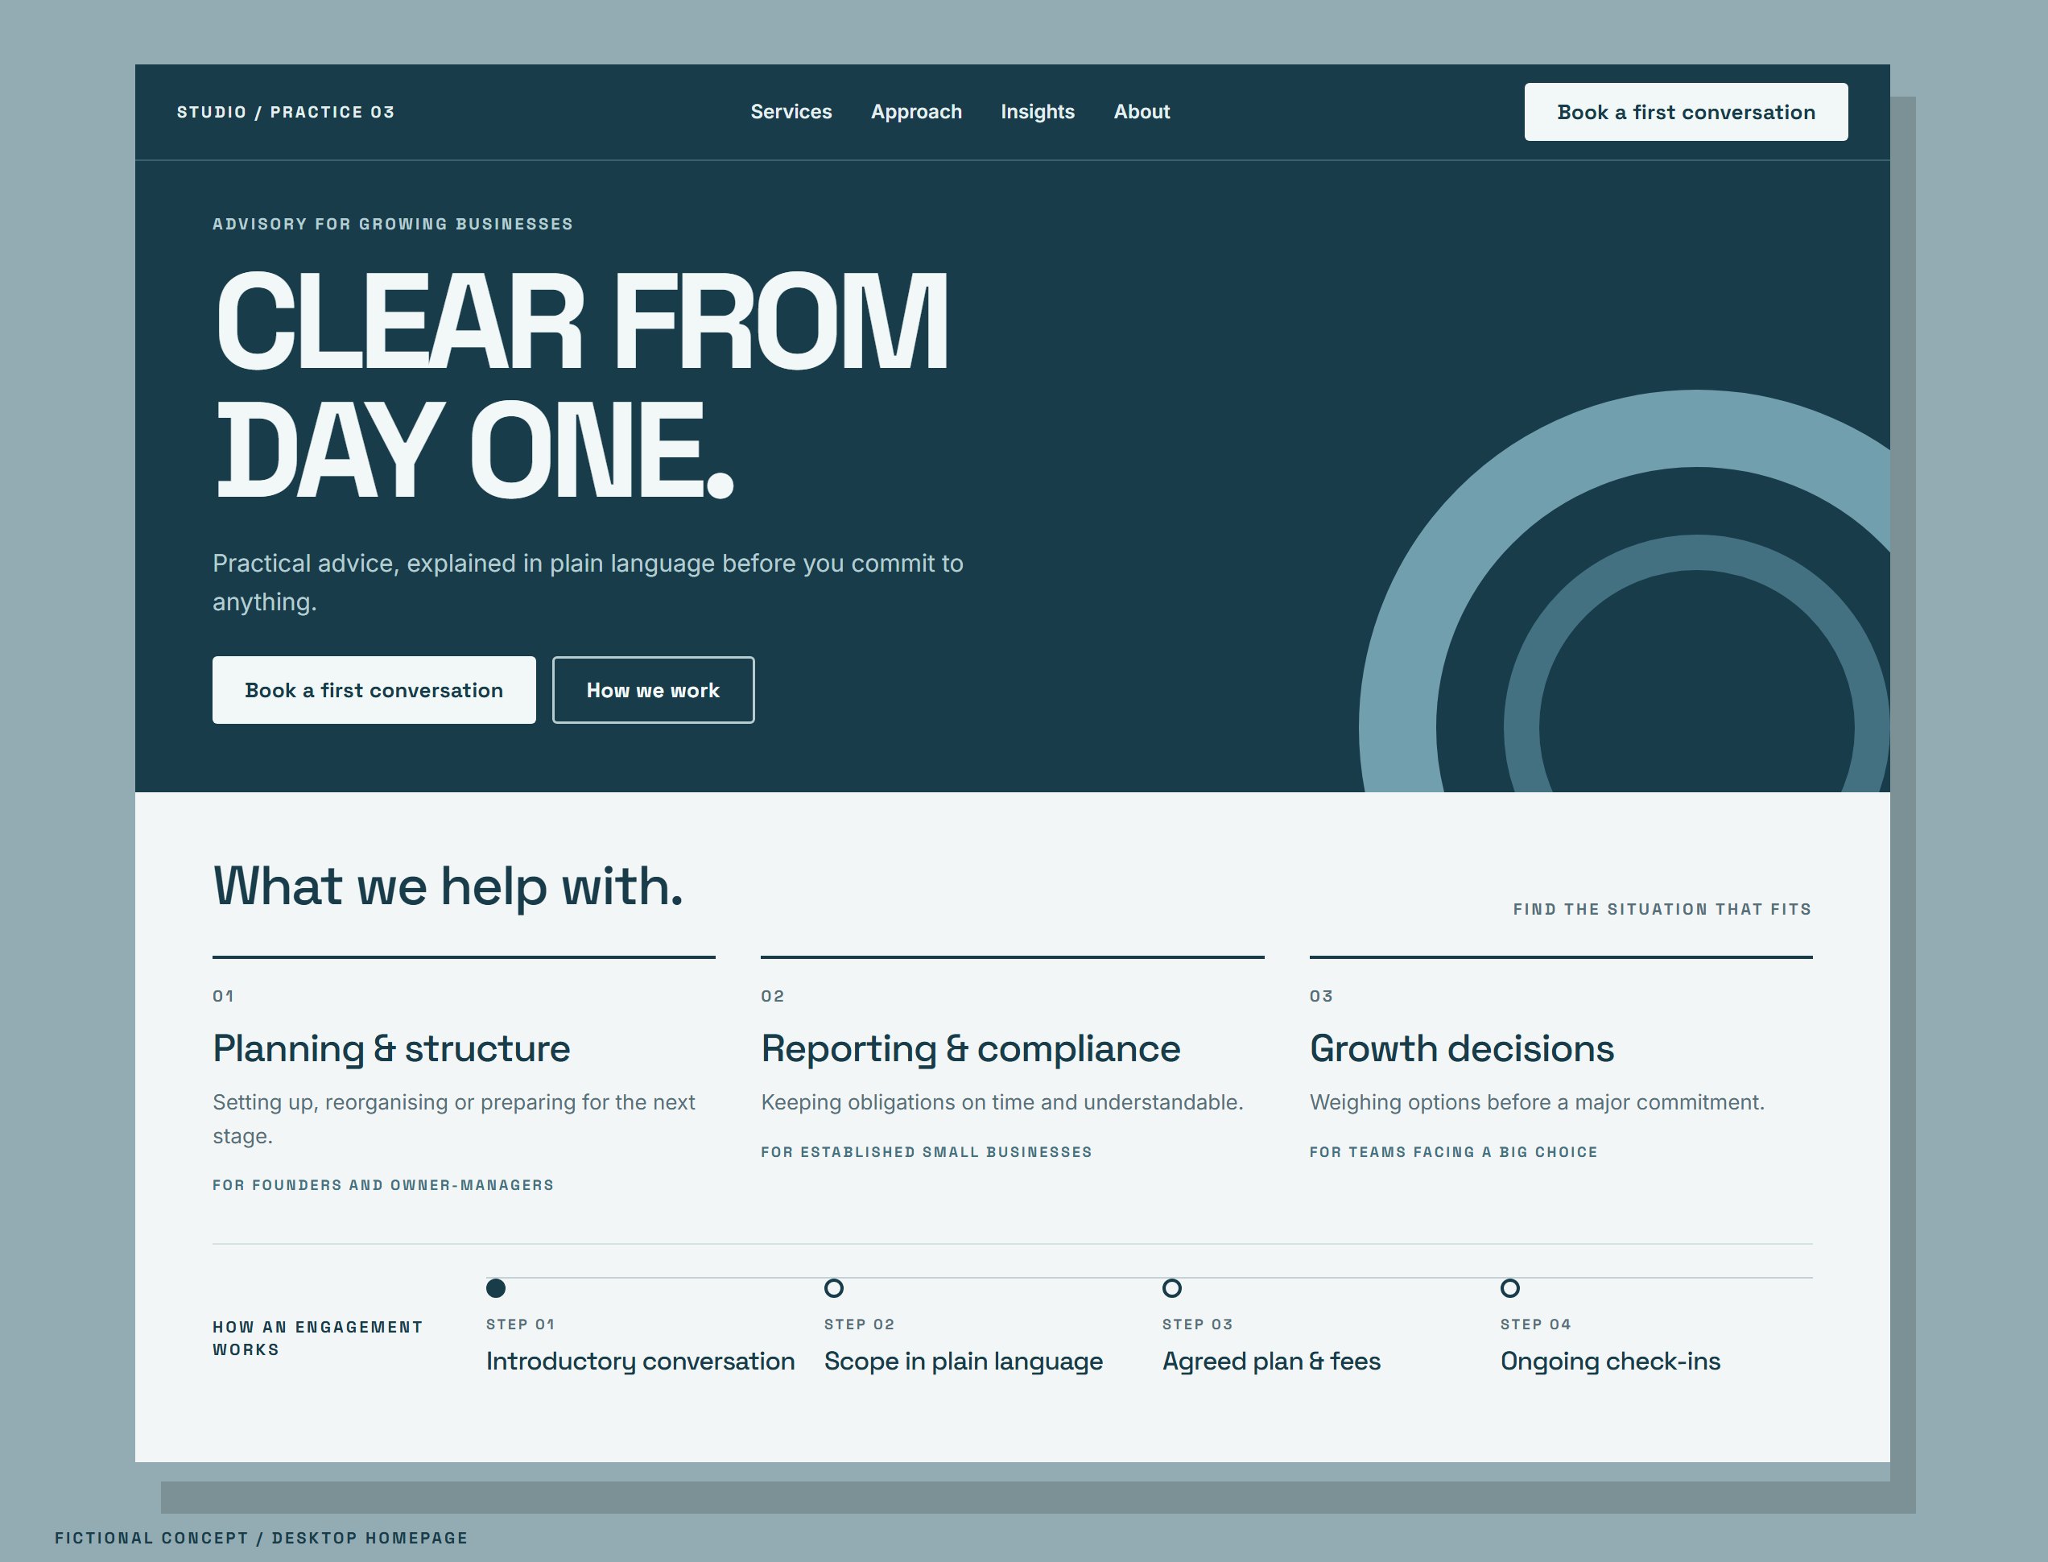This screenshot has width=2048, height=1562.
Task: Click the Find the situation that fits label
Action: [x=1662, y=908]
